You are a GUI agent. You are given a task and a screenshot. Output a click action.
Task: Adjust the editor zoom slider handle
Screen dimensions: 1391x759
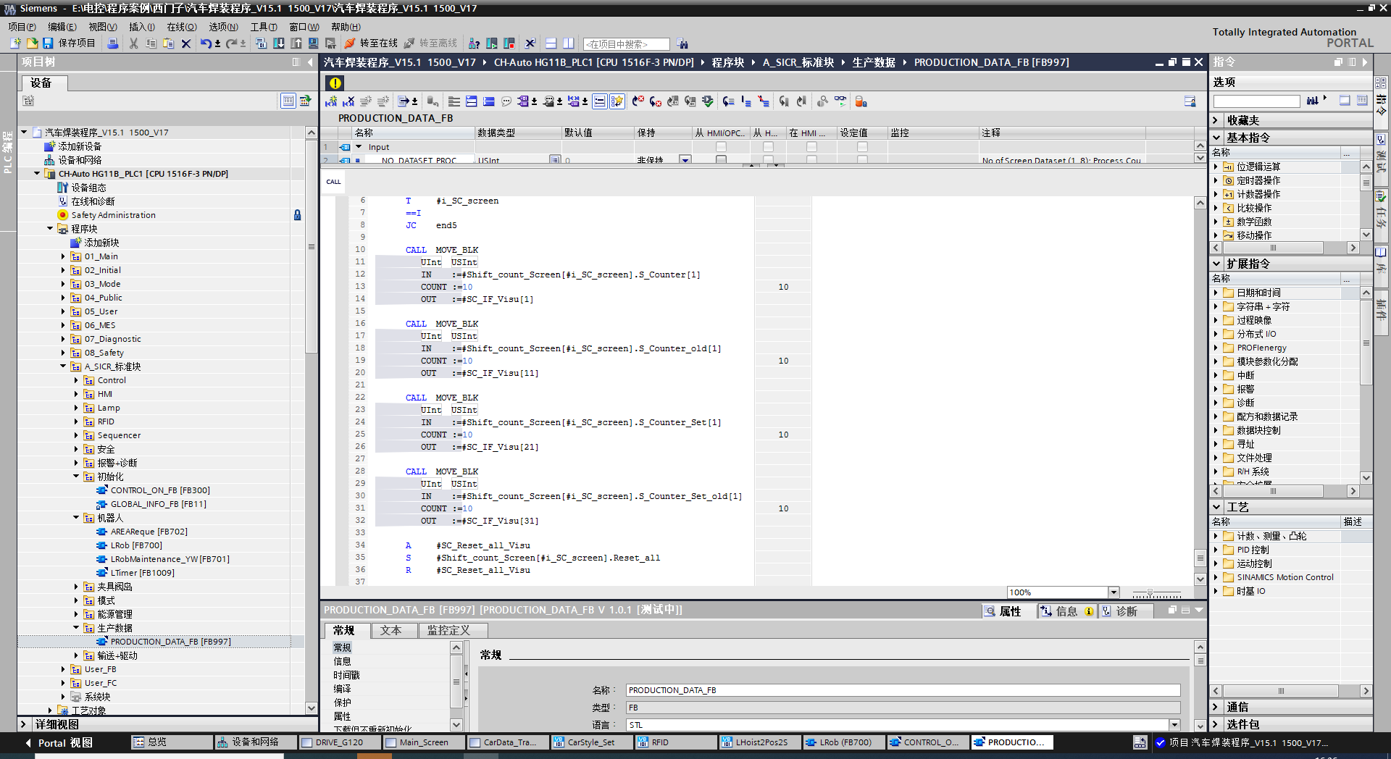[x=1150, y=593]
